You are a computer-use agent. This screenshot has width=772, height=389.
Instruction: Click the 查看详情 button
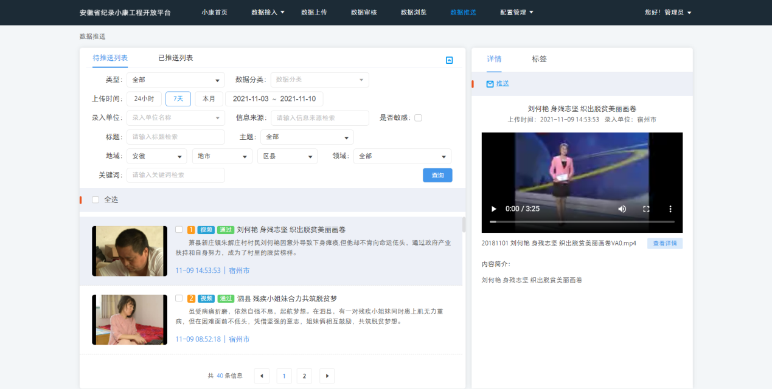[665, 243]
